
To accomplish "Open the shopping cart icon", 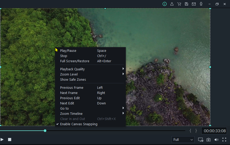I will tap(179, 4).
